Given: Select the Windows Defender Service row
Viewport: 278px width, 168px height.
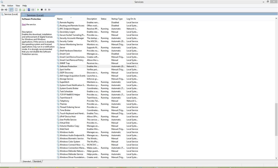Looking at the screenshot, I should point(97,154).
